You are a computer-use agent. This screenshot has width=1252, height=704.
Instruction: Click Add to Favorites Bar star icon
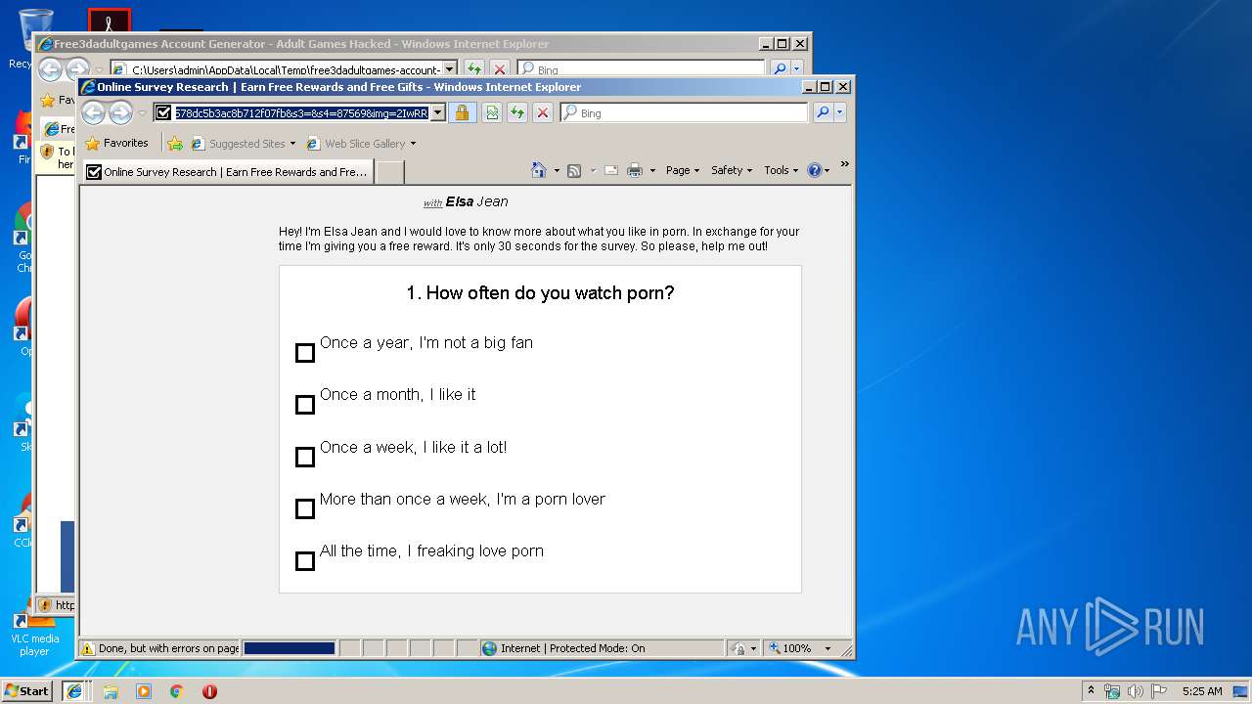coord(175,143)
